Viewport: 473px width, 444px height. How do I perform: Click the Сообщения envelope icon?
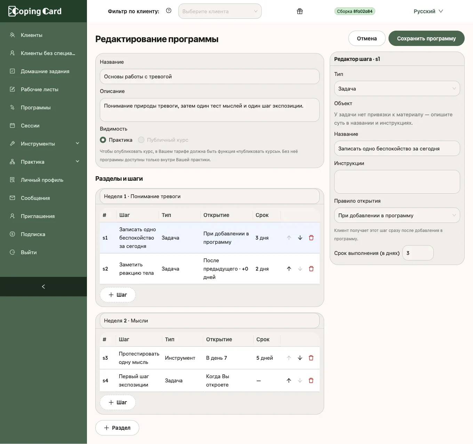click(x=13, y=198)
